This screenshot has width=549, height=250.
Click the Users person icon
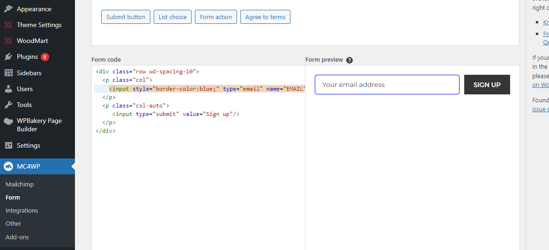(8, 89)
